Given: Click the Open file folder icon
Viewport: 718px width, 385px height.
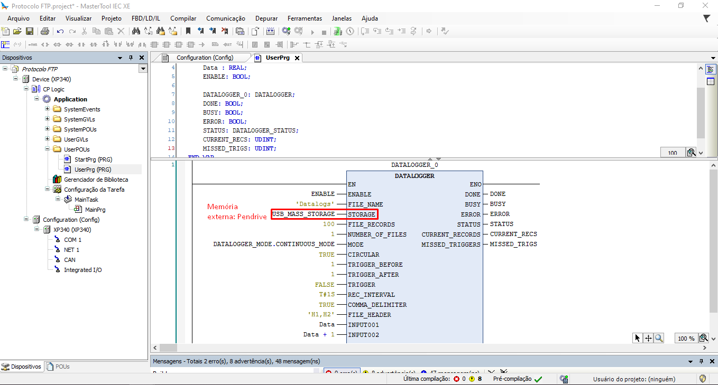Looking at the screenshot, I should click(17, 31).
